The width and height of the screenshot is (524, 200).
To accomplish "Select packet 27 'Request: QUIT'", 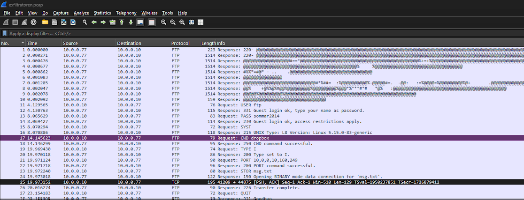I will (262, 193).
